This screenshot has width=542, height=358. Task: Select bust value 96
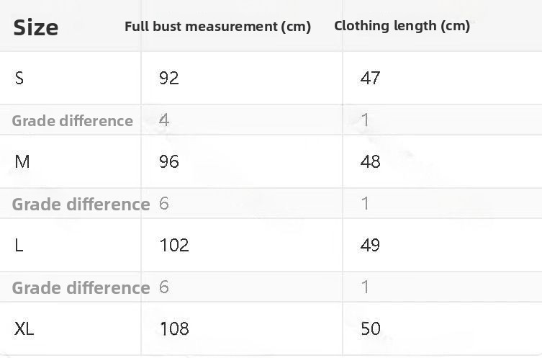click(169, 161)
